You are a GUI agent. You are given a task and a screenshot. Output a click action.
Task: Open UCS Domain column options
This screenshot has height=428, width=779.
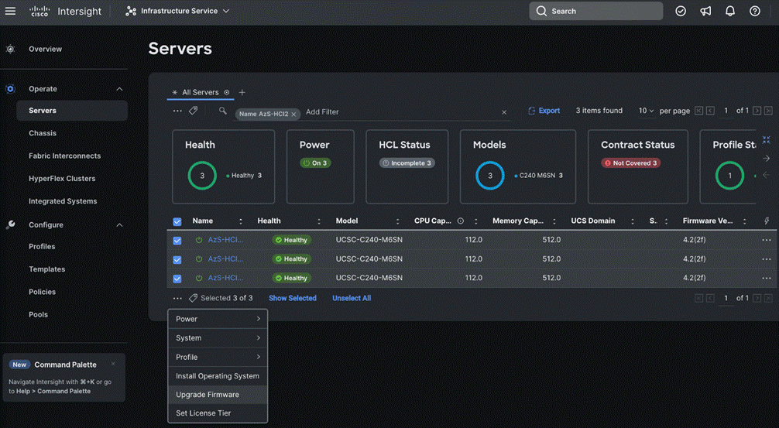pyautogui.click(x=633, y=221)
